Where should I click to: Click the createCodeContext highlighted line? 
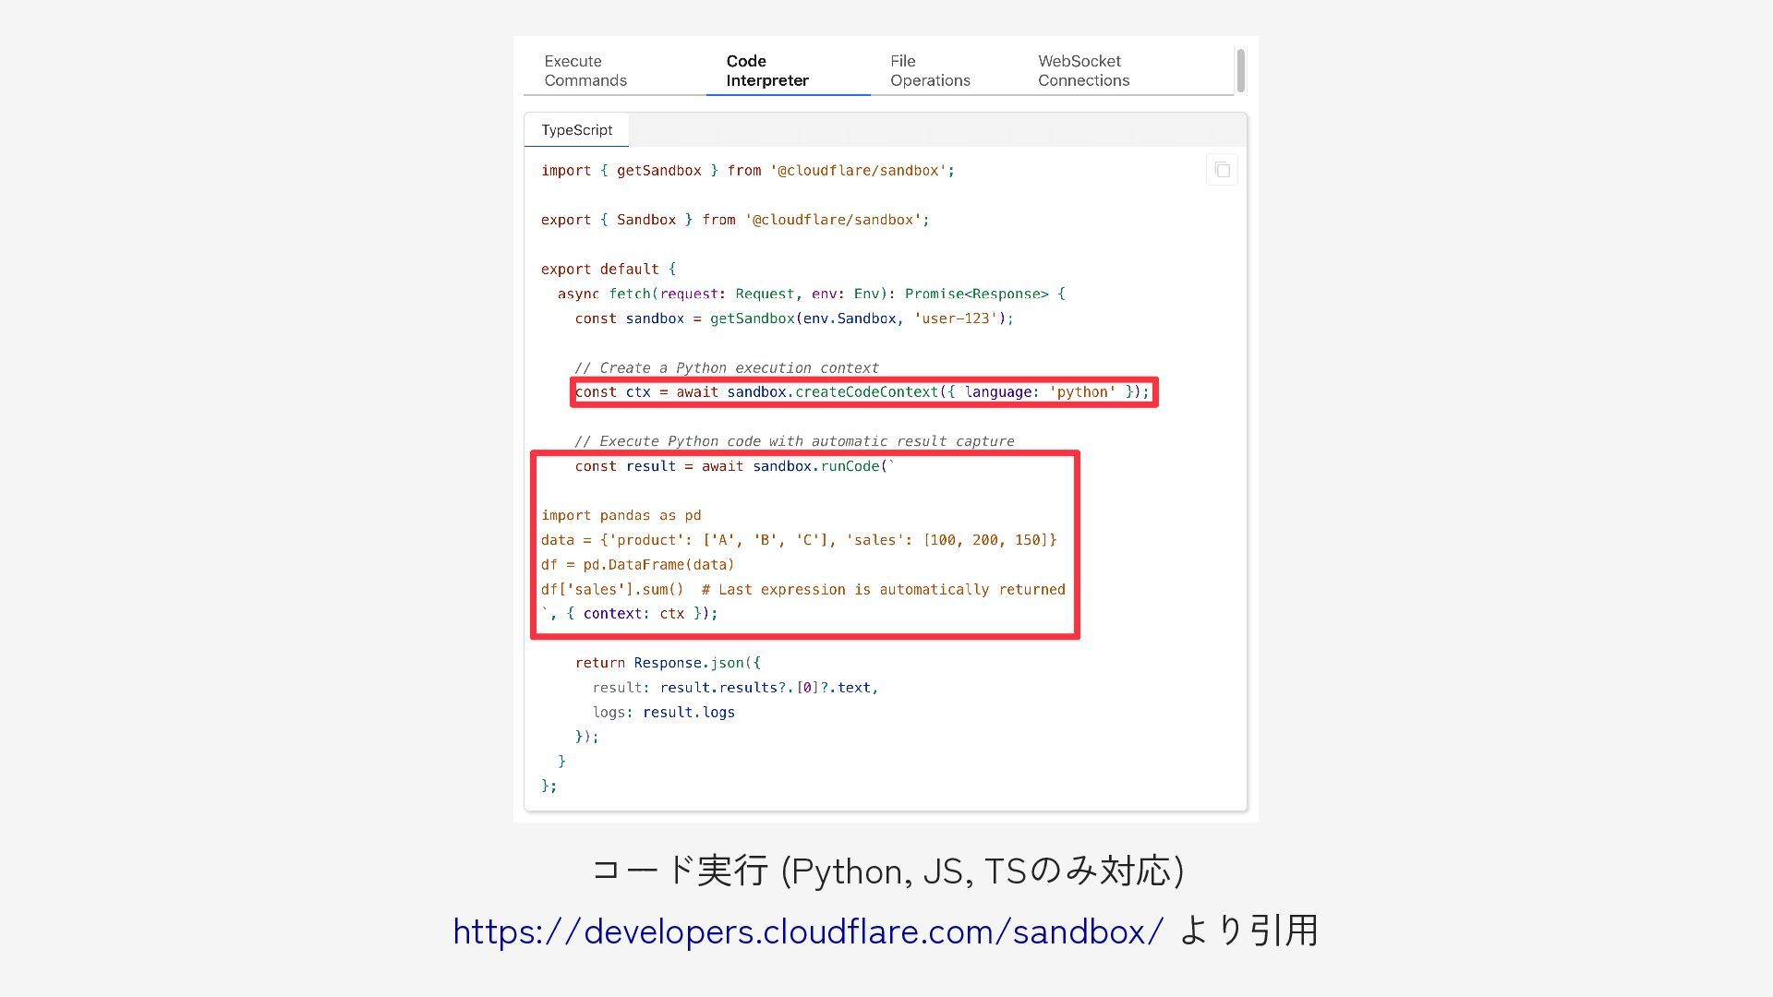coord(862,392)
